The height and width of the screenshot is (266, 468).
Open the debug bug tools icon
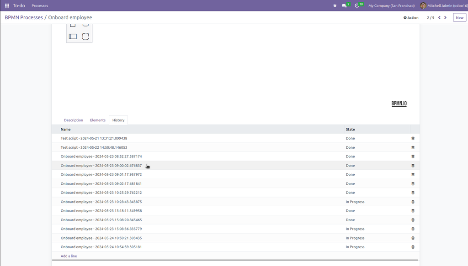pos(335,5)
